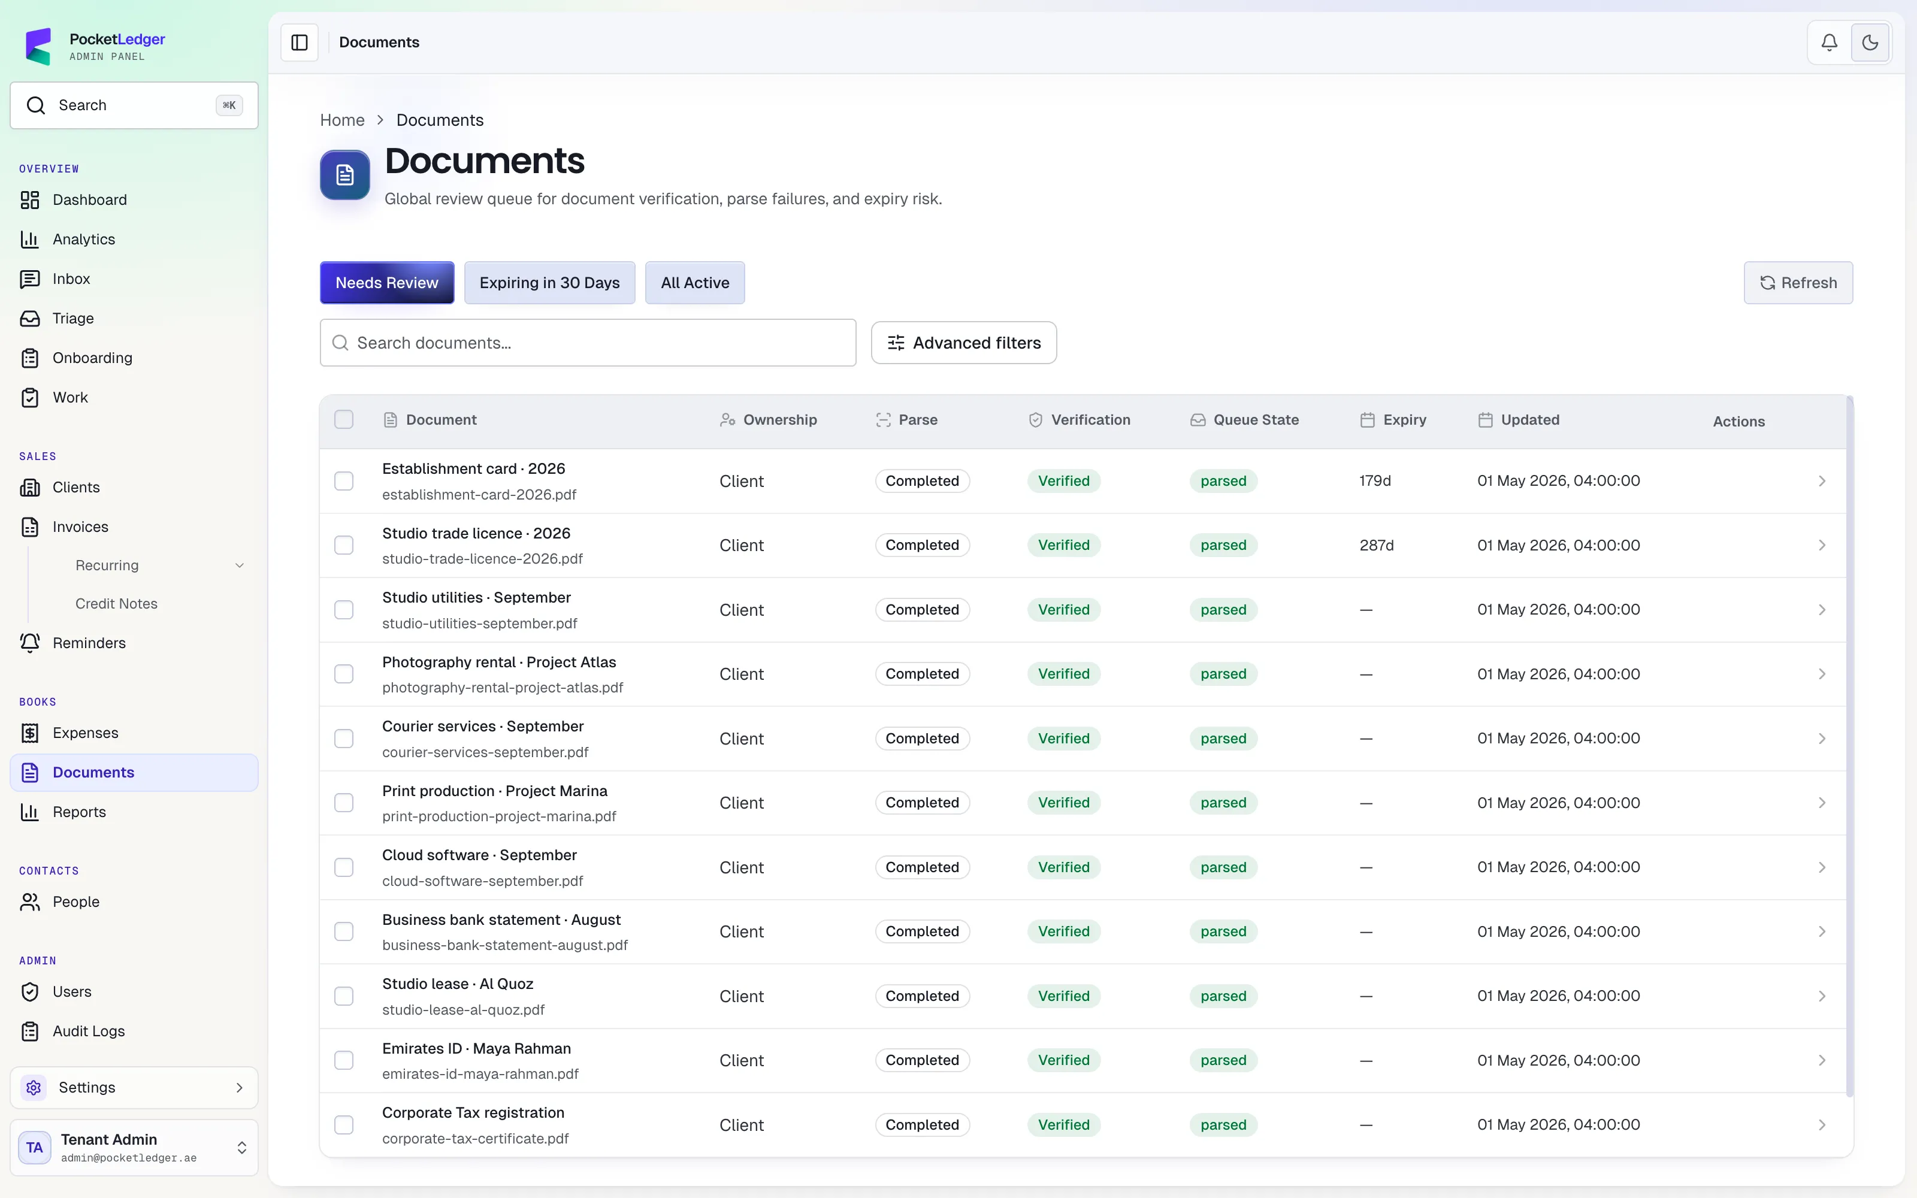
Task: Select the Establishment card 2026 row checkbox
Action: 344,481
